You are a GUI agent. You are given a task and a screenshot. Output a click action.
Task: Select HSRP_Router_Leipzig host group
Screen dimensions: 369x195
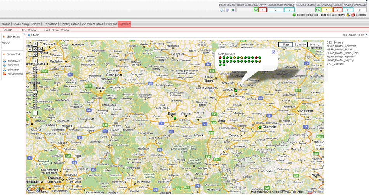pyautogui.click(x=340, y=60)
